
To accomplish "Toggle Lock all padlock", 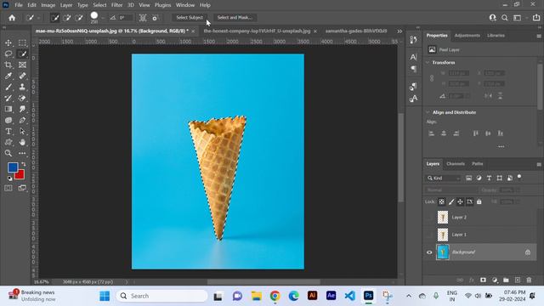I will 479,201.
